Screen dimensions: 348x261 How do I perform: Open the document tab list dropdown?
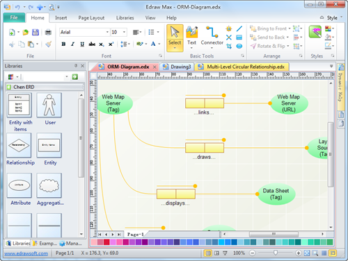tap(331, 67)
